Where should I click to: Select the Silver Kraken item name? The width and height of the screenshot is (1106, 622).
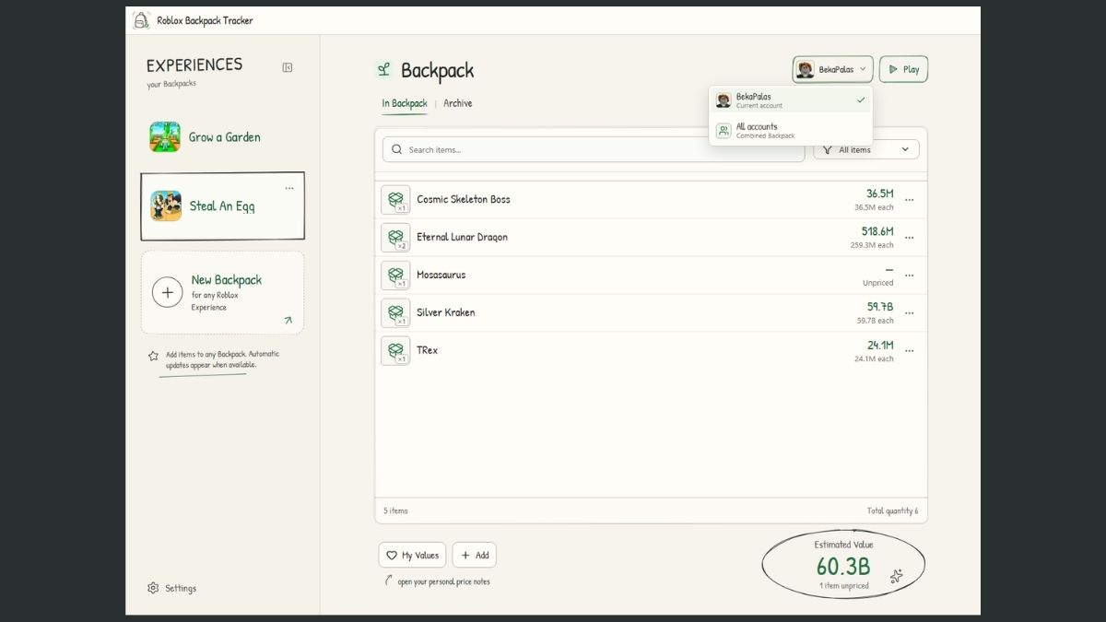(x=446, y=312)
